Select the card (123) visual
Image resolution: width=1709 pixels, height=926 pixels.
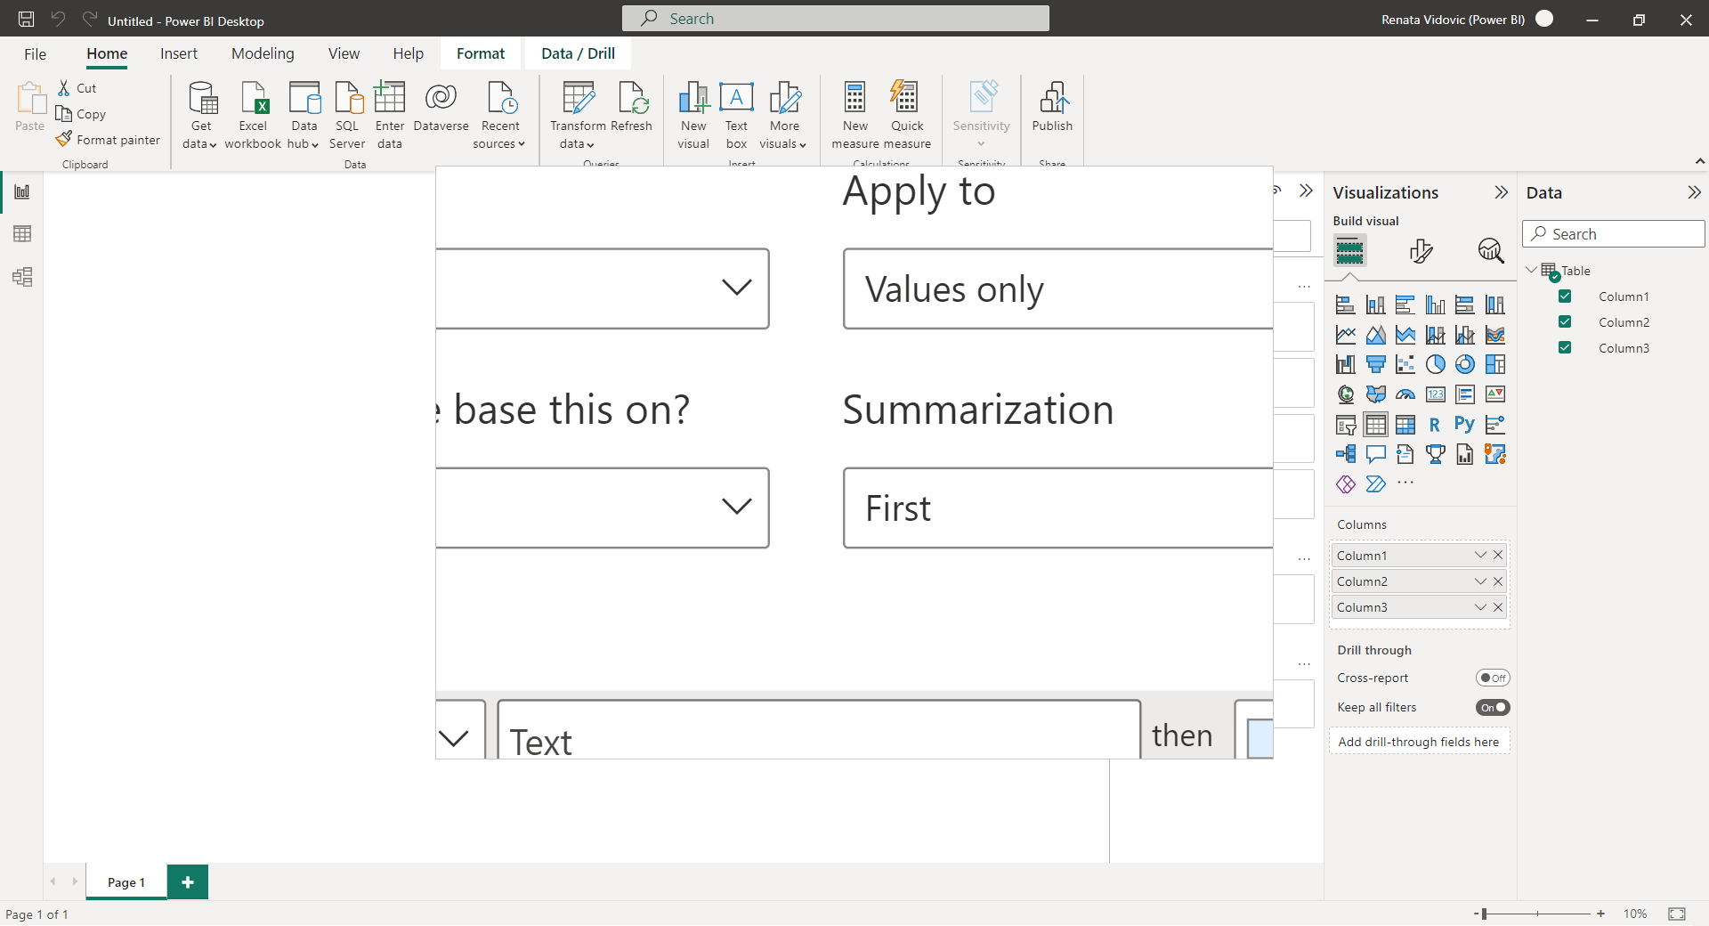coord(1435,394)
